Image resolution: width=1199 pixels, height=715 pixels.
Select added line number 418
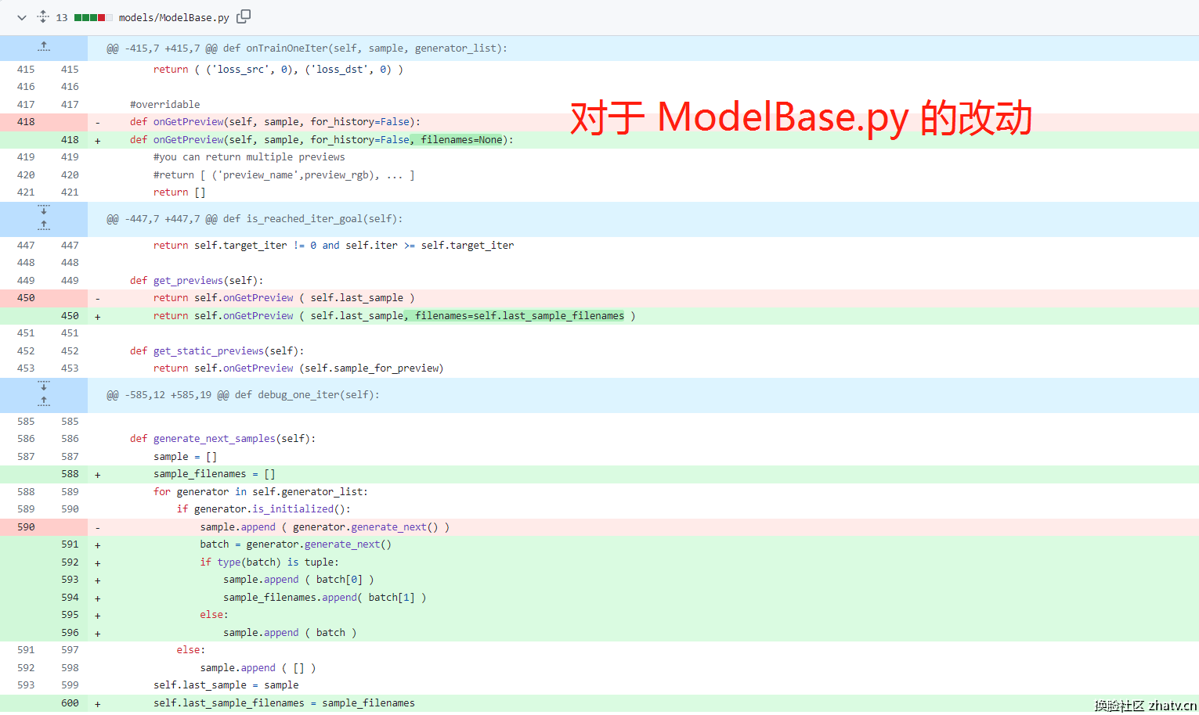[x=70, y=140]
